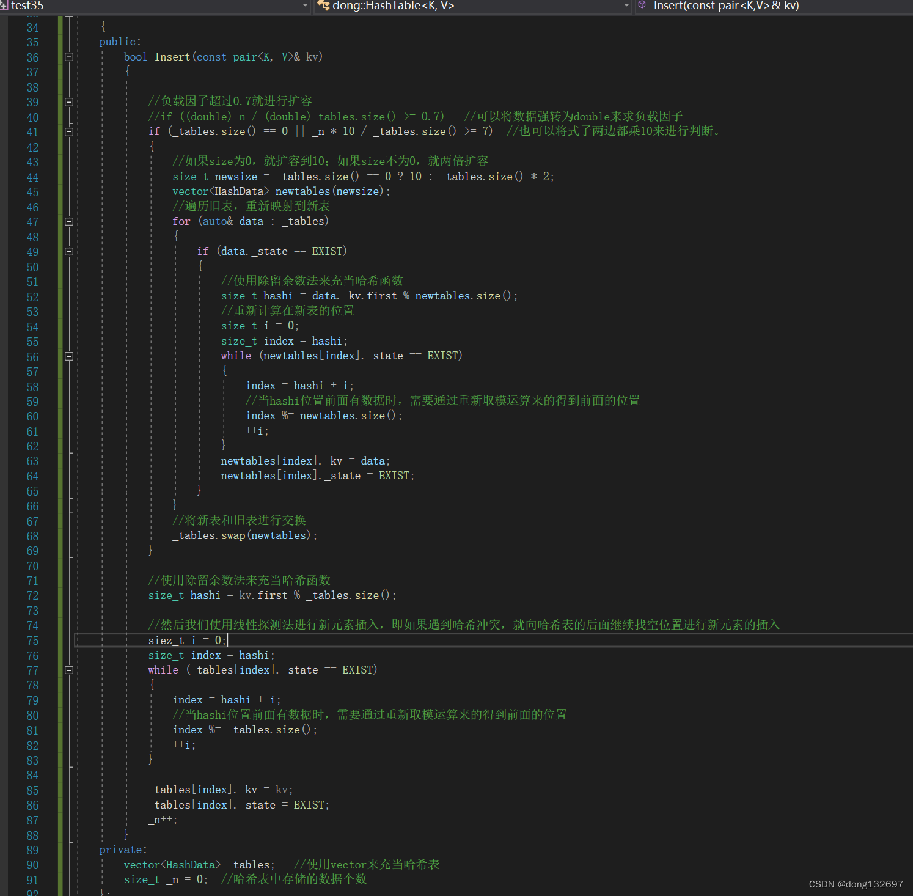Collapse the bool Insert function at line 36

point(69,57)
